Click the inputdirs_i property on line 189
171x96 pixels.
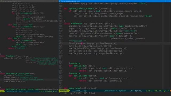pos(75,29)
